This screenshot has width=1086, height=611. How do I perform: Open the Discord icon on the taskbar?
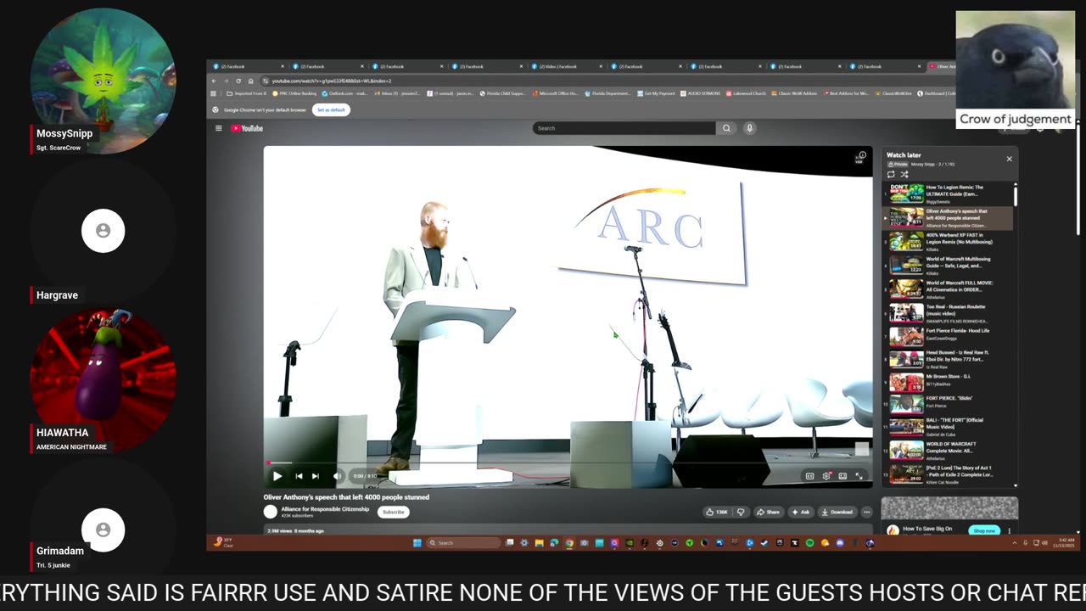pyautogui.click(x=840, y=543)
